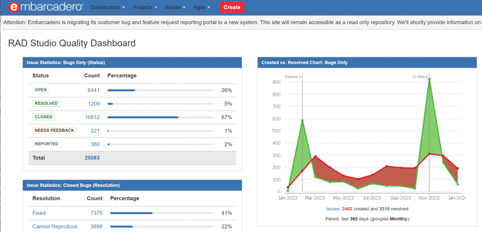Click the Sep-2023 axis label

coord(401,198)
